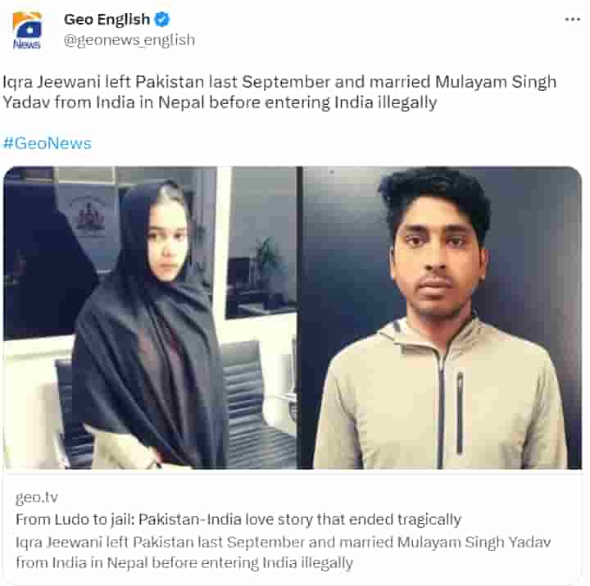Visit the @geonews_english handle
The width and height of the screenshot is (590, 586).
129,40
